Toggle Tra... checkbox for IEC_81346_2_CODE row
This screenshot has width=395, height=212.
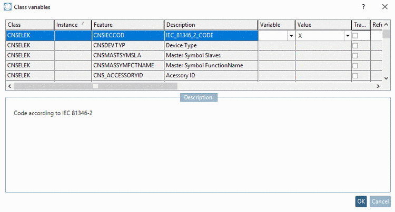[x=355, y=35]
